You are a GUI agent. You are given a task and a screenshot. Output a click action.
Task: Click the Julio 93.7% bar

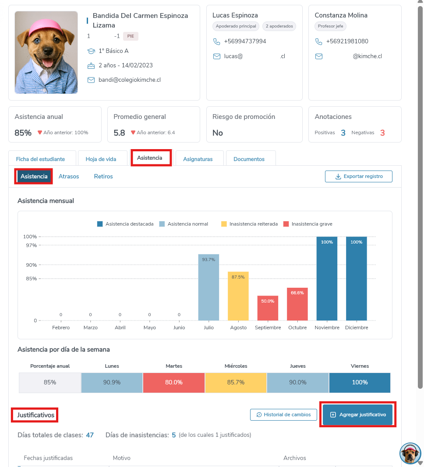[x=208, y=287]
